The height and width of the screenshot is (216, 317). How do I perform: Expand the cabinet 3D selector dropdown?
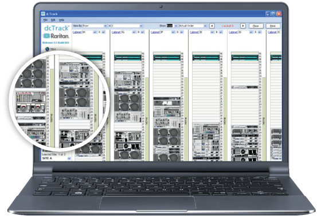coord(251,32)
